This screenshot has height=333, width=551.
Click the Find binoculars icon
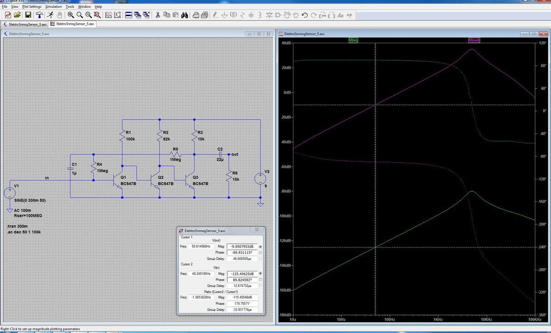[185, 15]
